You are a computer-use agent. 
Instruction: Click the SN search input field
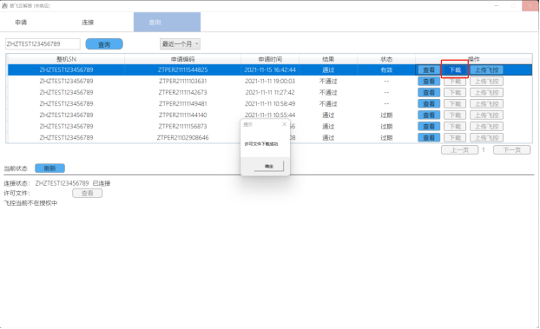(43, 43)
